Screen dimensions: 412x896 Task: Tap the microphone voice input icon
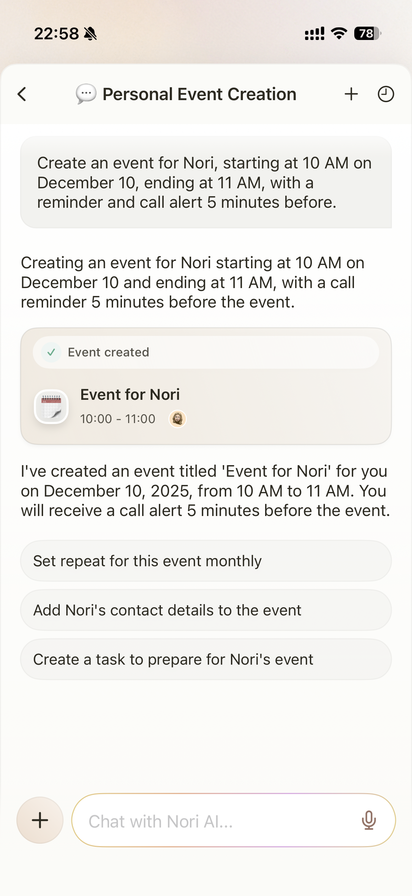click(369, 820)
